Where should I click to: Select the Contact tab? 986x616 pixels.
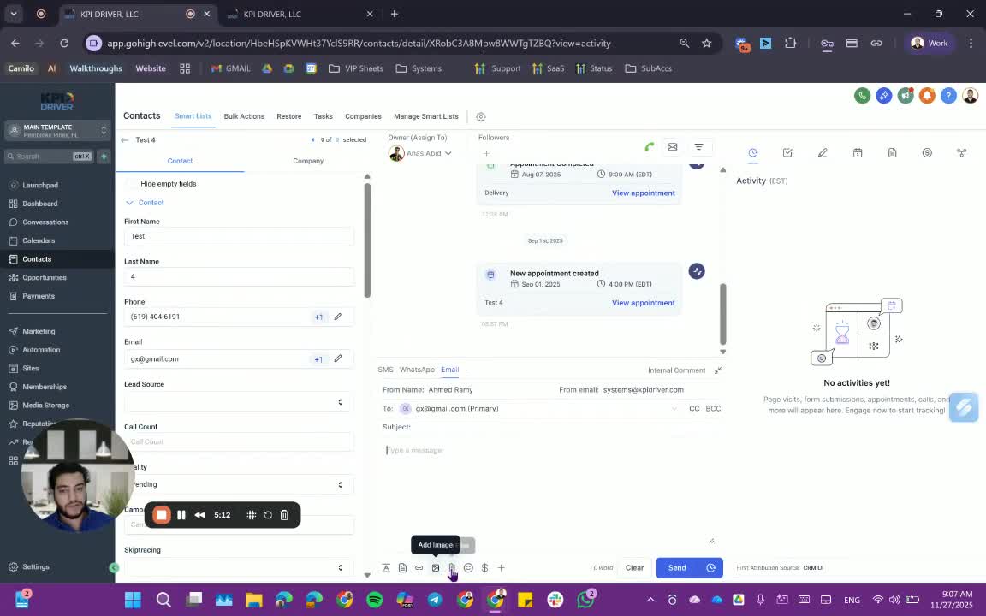point(180,161)
